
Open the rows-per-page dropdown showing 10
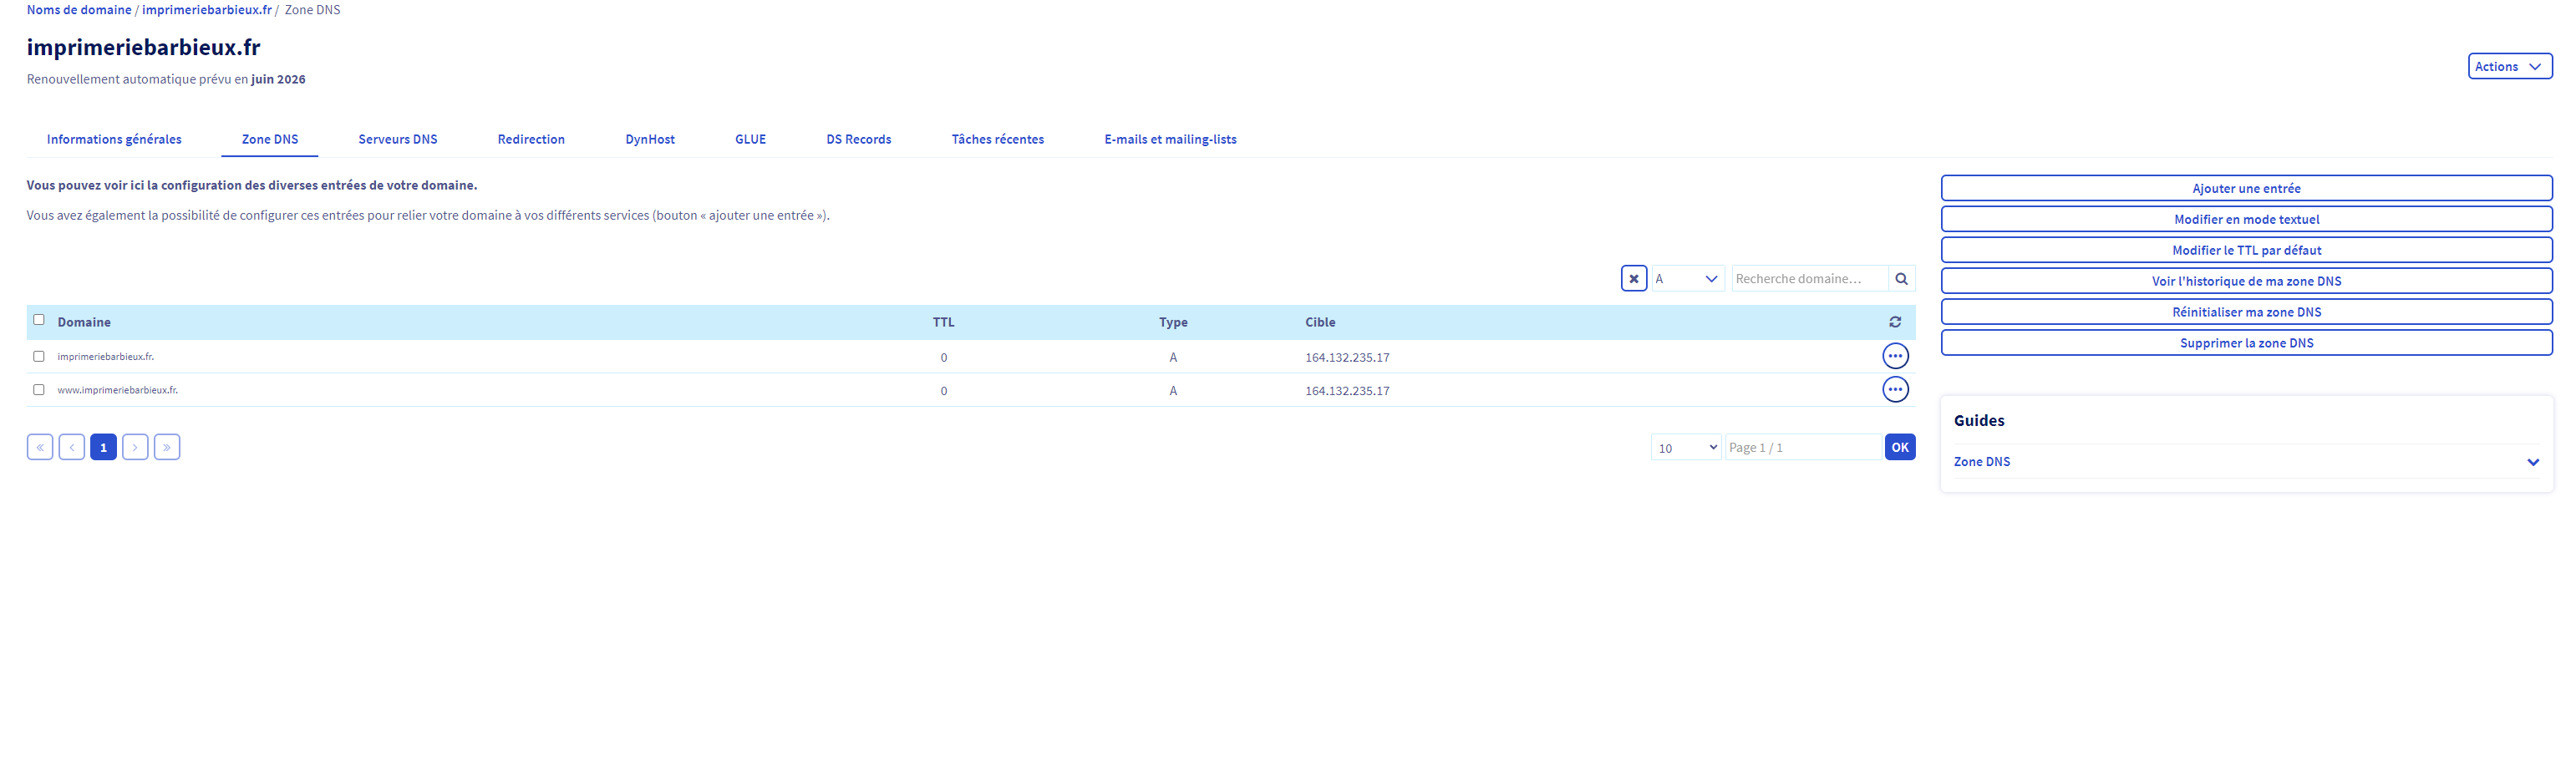click(1685, 448)
